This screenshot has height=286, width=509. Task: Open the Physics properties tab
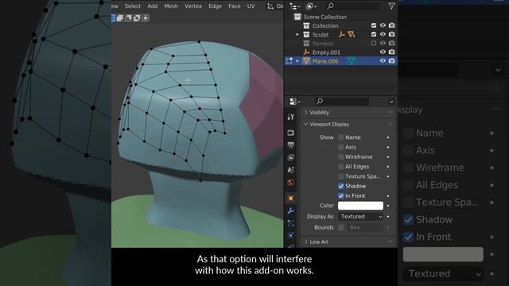291,235
